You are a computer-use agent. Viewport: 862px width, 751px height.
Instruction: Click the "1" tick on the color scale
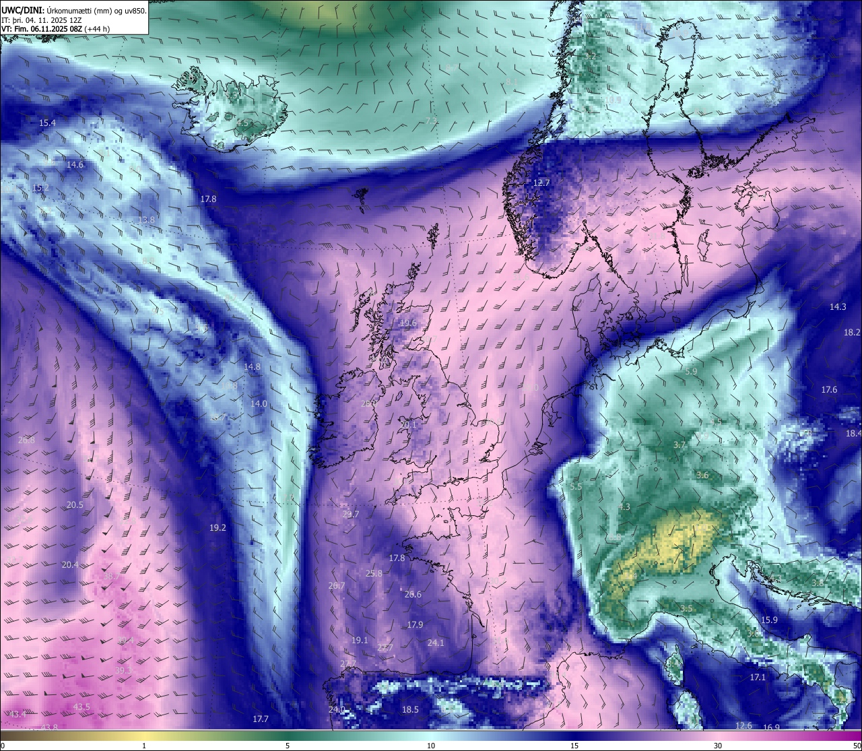143,746
